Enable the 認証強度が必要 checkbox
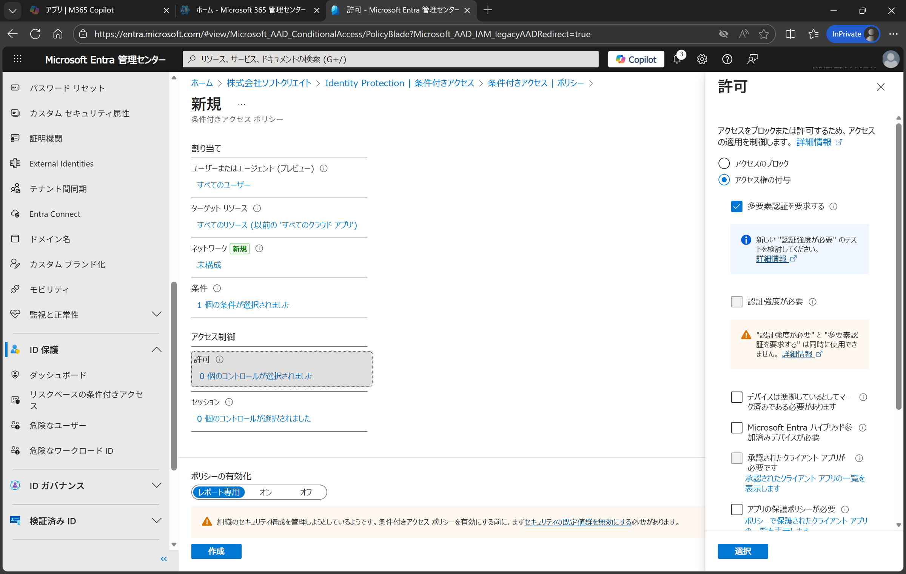The image size is (906, 574). [x=736, y=302]
